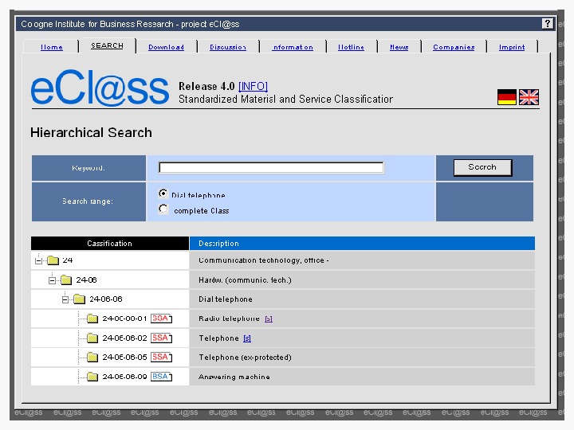The width and height of the screenshot is (574, 430).
Task: Collapse the tree node 24-06
Action: [x=52, y=280]
